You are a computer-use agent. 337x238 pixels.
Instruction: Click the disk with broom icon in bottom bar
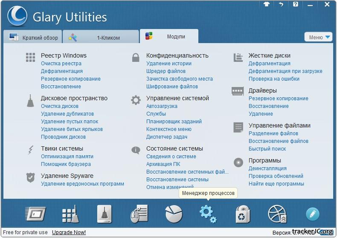[x=104, y=214]
